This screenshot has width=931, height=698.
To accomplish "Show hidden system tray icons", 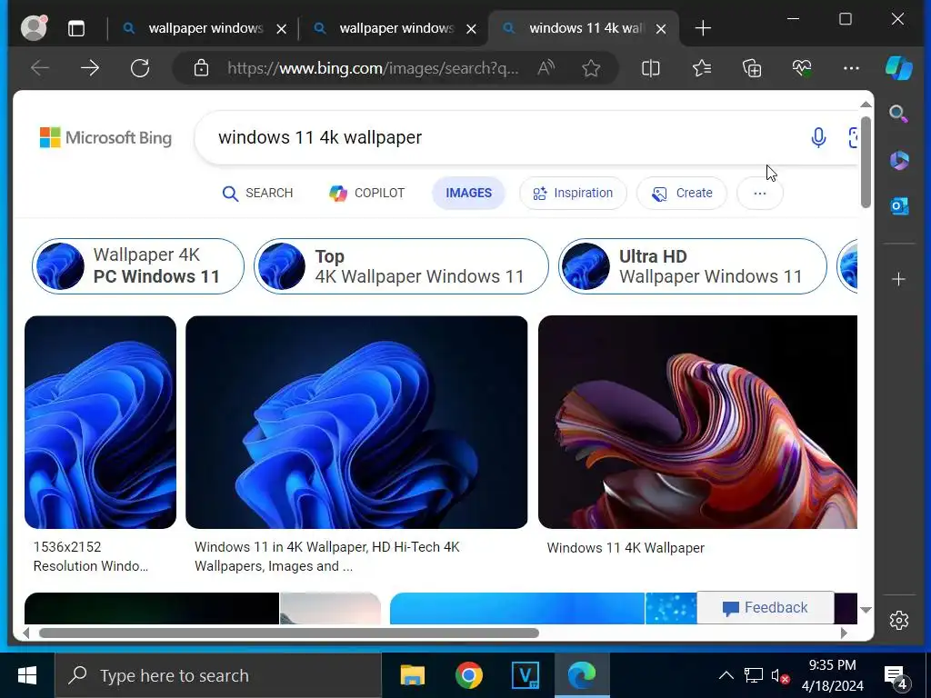I will (x=726, y=675).
